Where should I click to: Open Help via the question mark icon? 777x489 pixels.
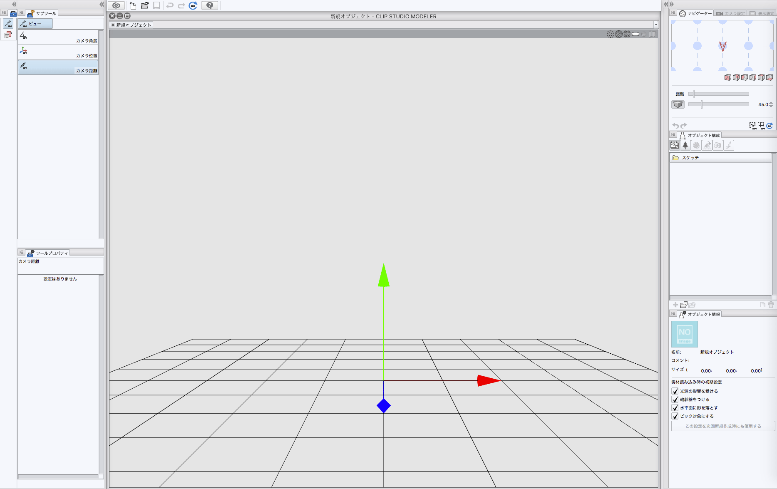(x=210, y=5)
